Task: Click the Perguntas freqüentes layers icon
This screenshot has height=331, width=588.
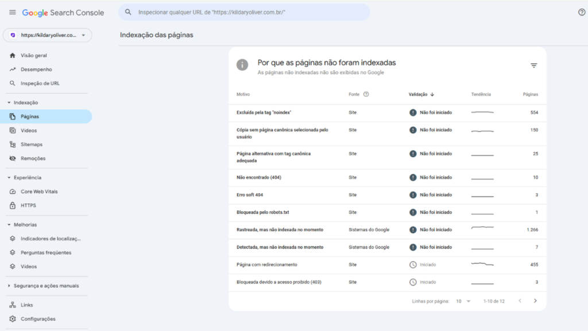Action: (13, 253)
